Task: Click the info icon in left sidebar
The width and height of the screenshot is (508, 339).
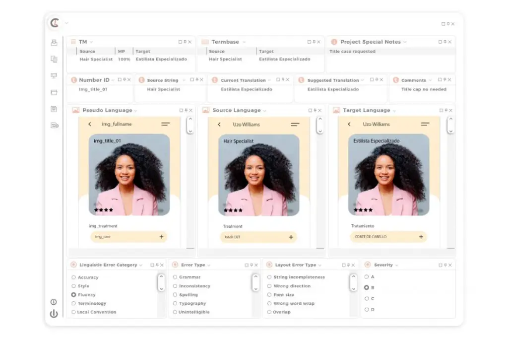Action: [54, 302]
